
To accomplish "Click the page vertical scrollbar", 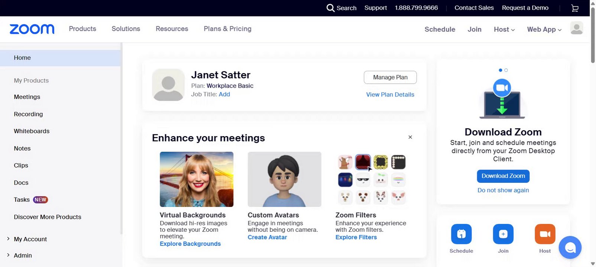I will tap(593, 35).
